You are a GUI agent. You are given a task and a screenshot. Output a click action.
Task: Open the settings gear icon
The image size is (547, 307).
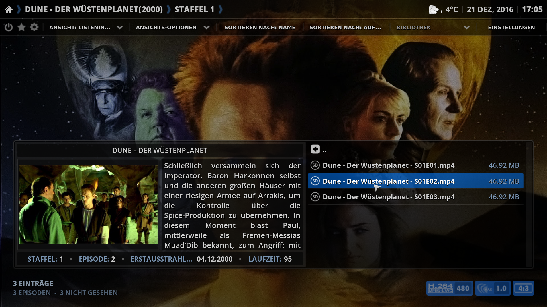tap(34, 27)
